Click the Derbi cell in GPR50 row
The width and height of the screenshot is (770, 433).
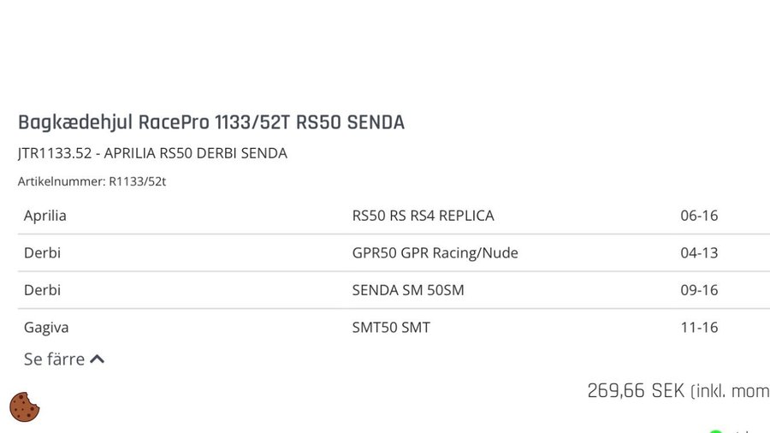(43, 252)
